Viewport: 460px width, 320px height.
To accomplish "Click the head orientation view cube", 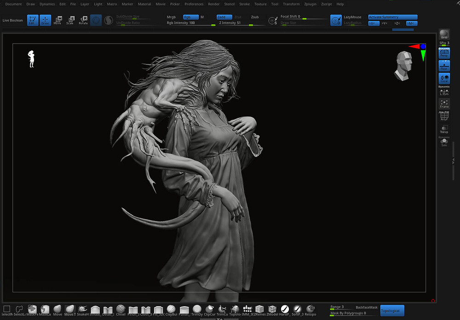I will 403,65.
